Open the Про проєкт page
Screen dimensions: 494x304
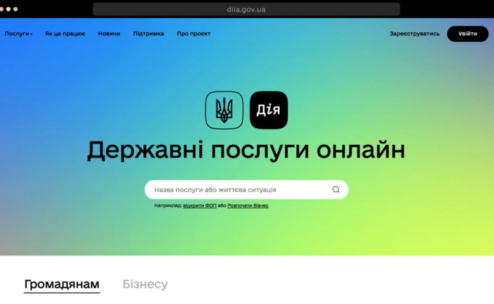pos(193,33)
